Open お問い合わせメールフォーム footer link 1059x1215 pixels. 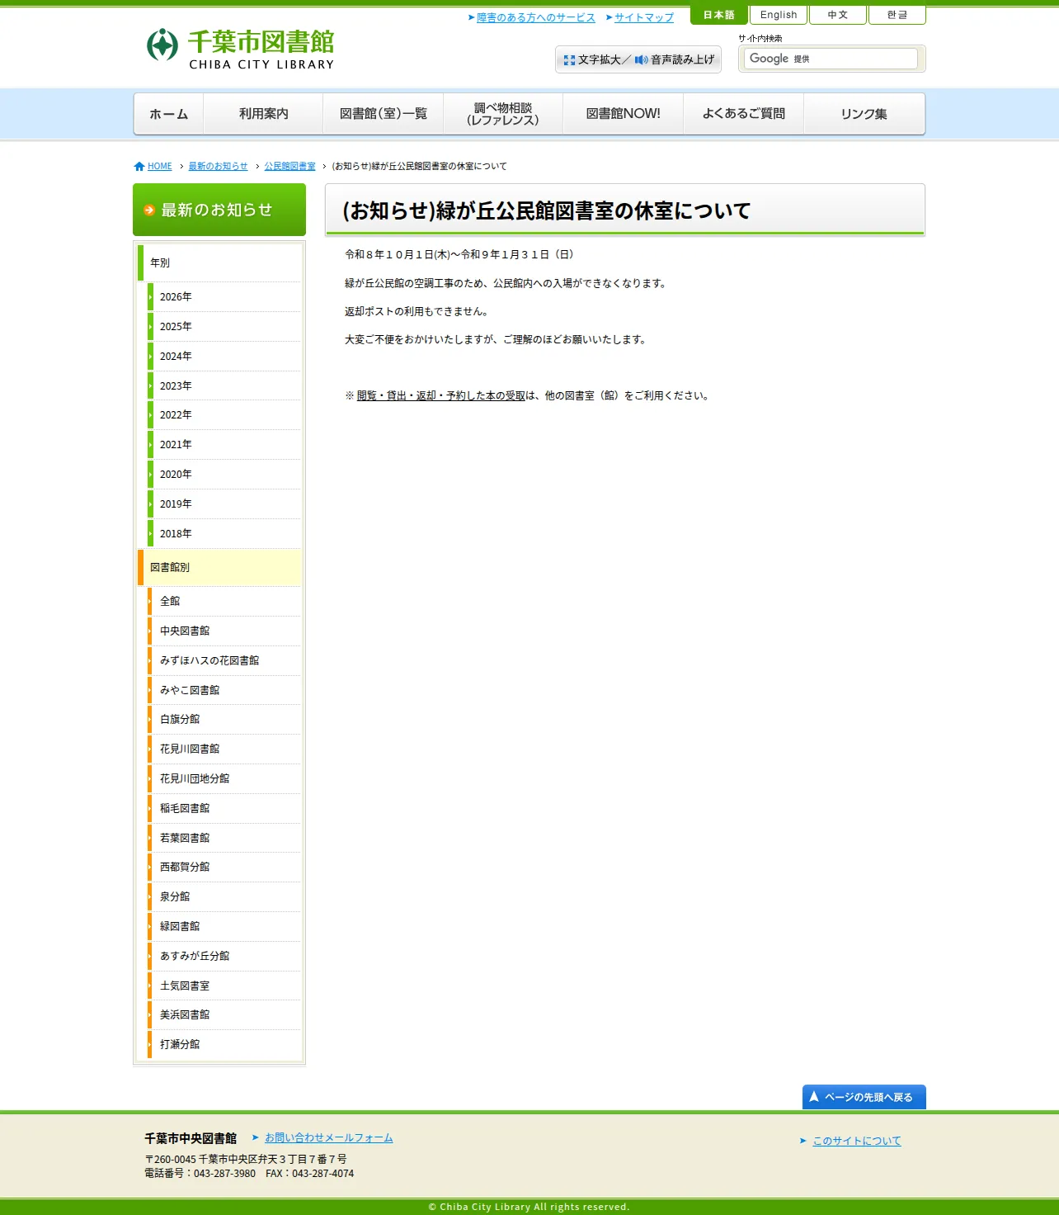[329, 1138]
